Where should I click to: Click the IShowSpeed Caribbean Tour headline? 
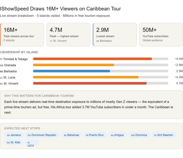click(61, 9)
